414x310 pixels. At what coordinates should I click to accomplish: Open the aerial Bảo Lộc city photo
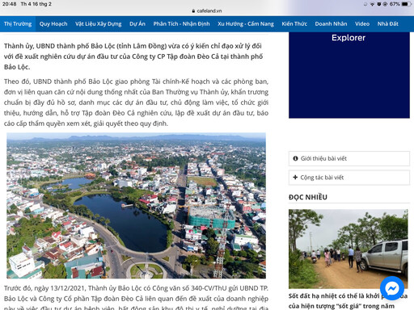(x=136, y=206)
